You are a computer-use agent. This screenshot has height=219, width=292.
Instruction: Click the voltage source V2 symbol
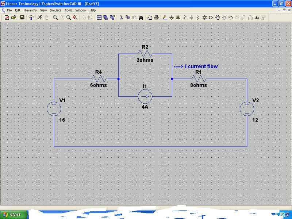(x=247, y=109)
